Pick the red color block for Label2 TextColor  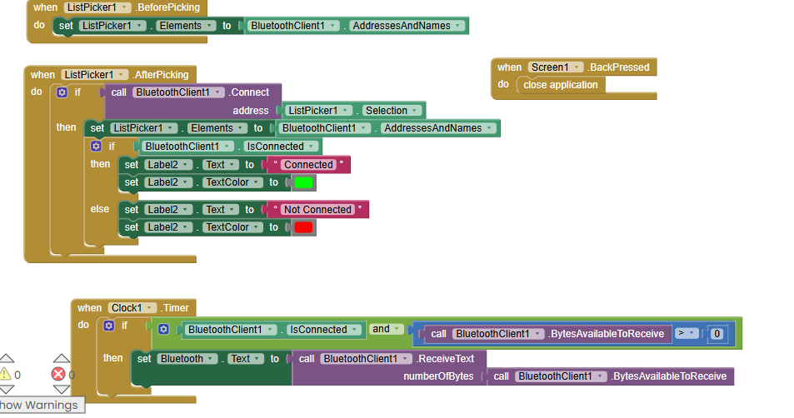303,227
